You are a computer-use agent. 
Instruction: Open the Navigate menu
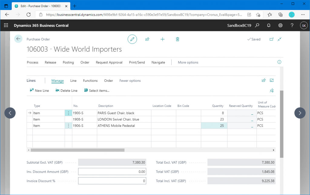(158, 62)
